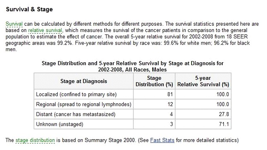Open the stage distribution glossary link
The height and width of the screenshot is (150, 267).
[x=35, y=140]
